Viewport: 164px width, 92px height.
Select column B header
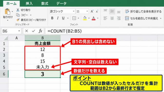pyautogui.click(x=43, y=38)
